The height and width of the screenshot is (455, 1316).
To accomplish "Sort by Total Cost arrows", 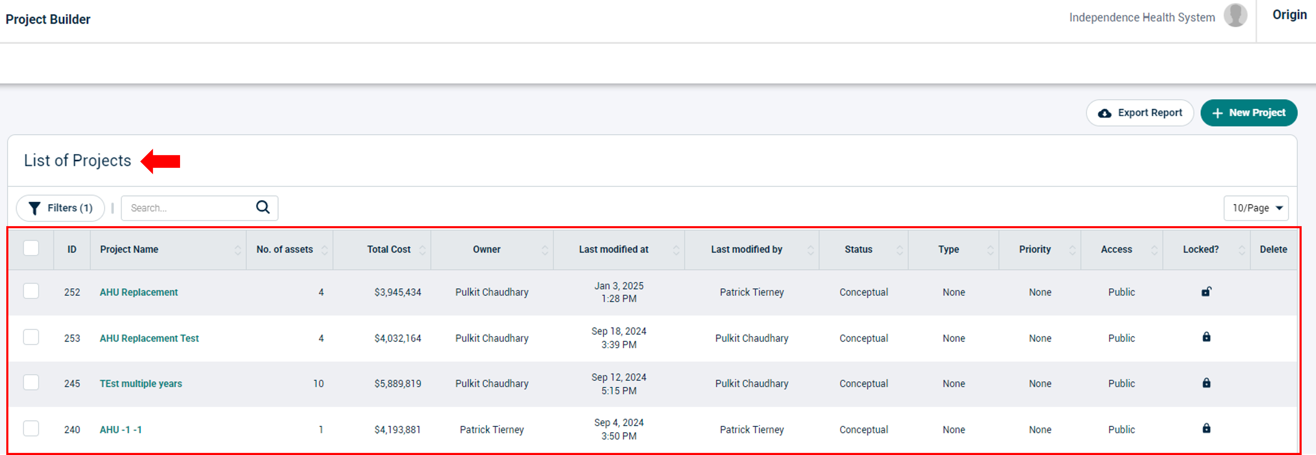I will tap(423, 250).
